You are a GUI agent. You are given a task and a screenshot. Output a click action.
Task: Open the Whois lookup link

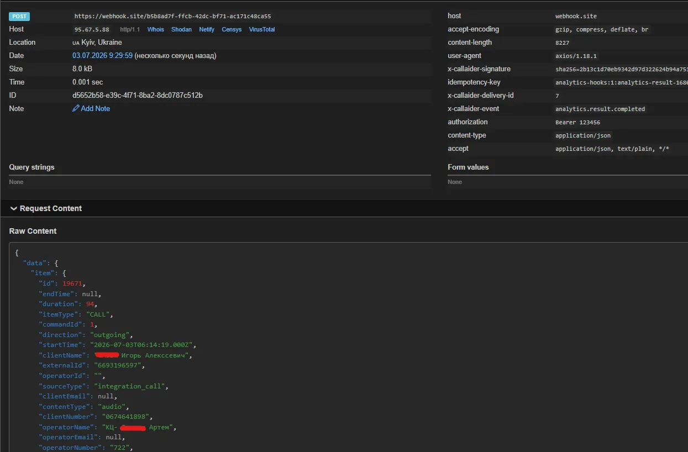[155, 29]
